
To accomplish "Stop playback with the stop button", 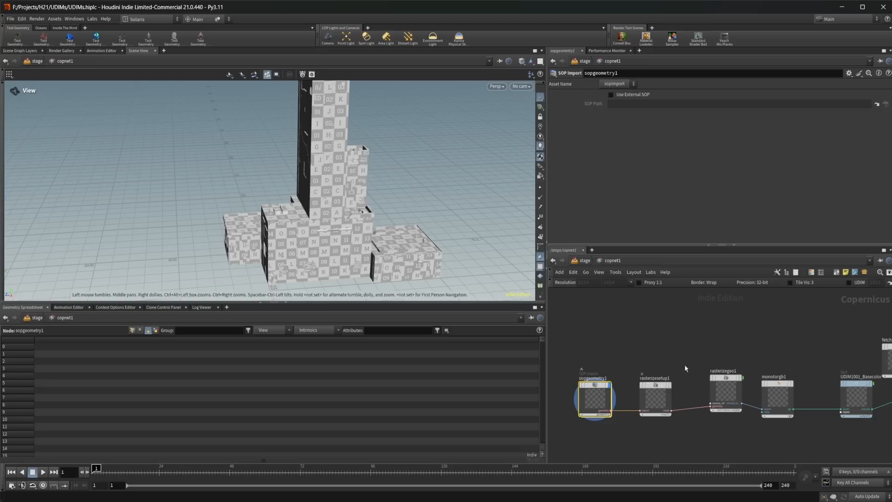I will 33,472.
